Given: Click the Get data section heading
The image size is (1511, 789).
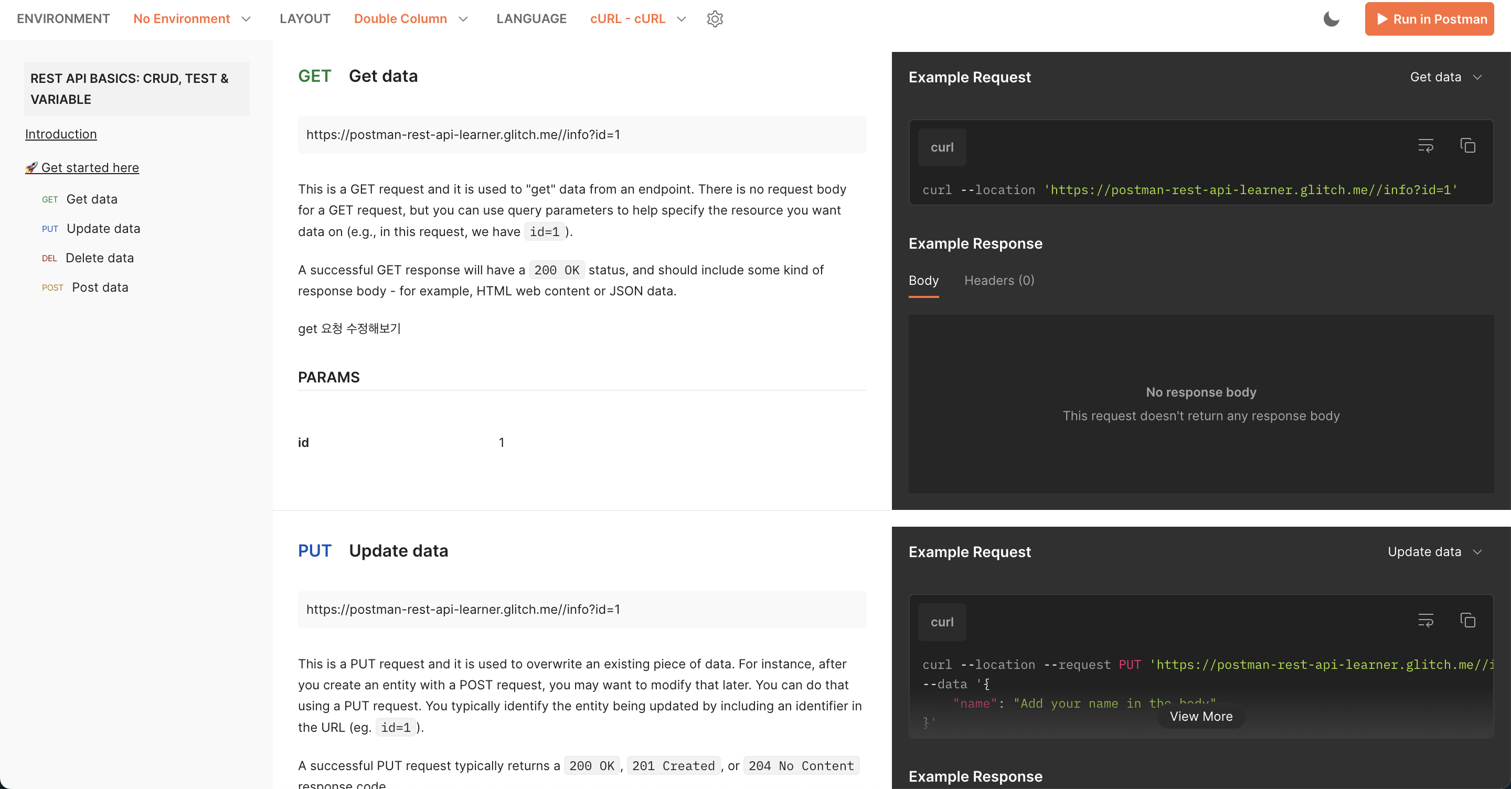Looking at the screenshot, I should (383, 76).
